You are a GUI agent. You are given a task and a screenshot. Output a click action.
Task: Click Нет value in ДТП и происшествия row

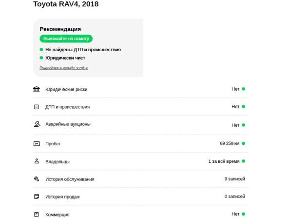[x=235, y=107]
